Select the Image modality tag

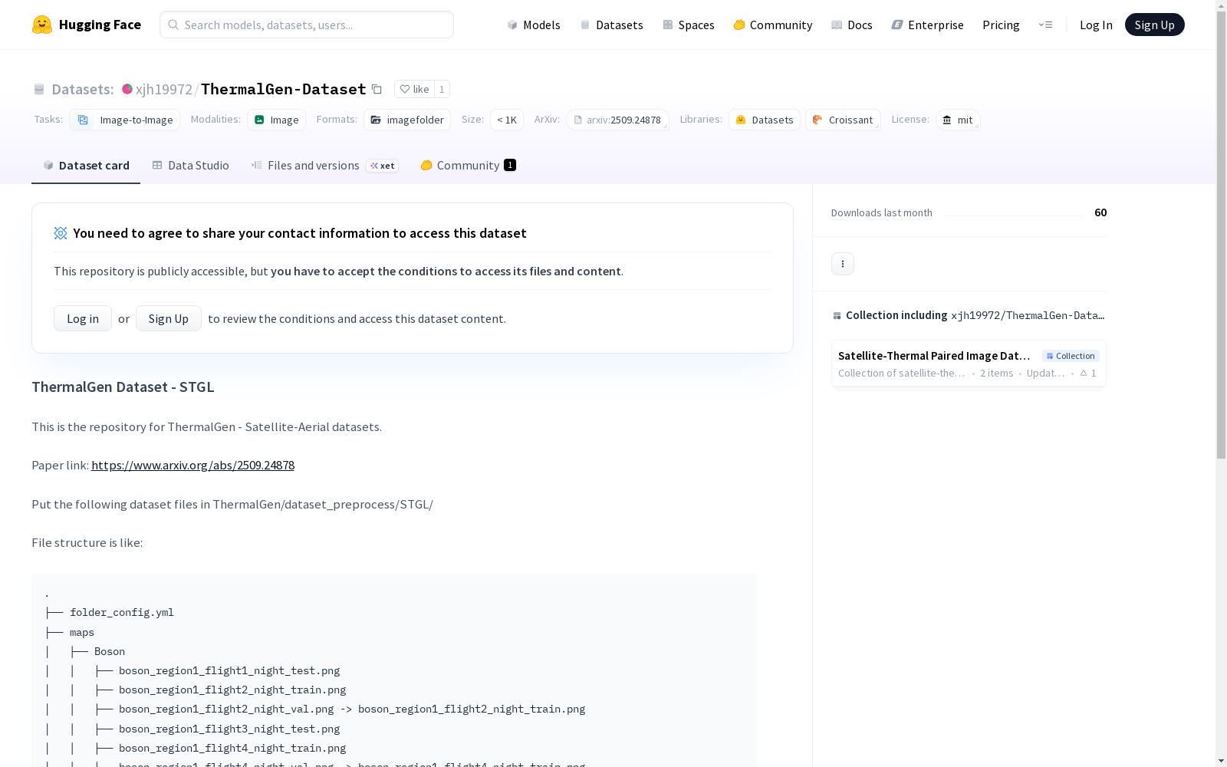276,120
